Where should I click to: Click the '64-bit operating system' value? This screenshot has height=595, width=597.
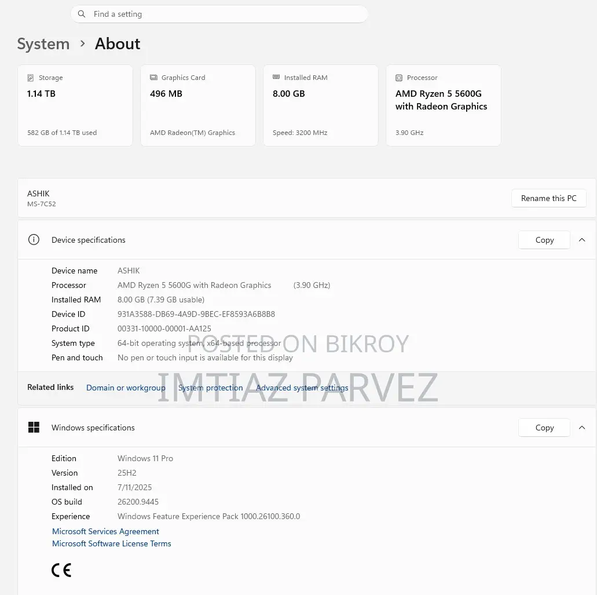click(x=199, y=343)
